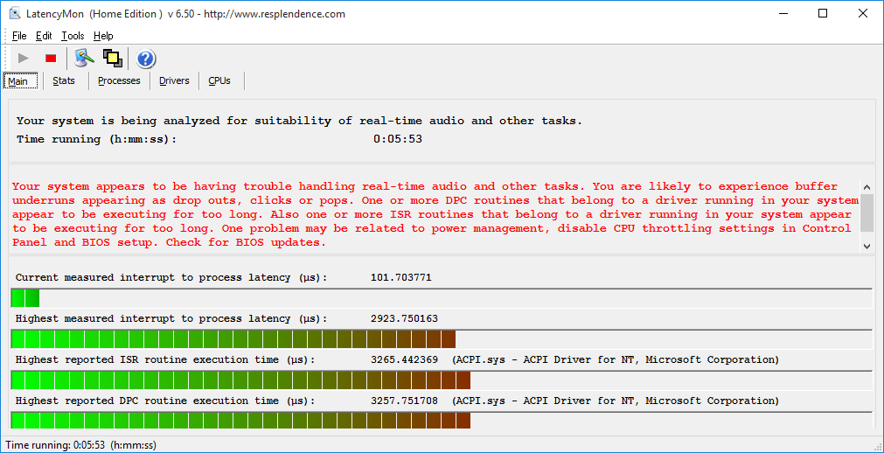Image resolution: width=884 pixels, height=453 pixels.
Task: Switch to the CPUs tab
Action: [x=219, y=80]
